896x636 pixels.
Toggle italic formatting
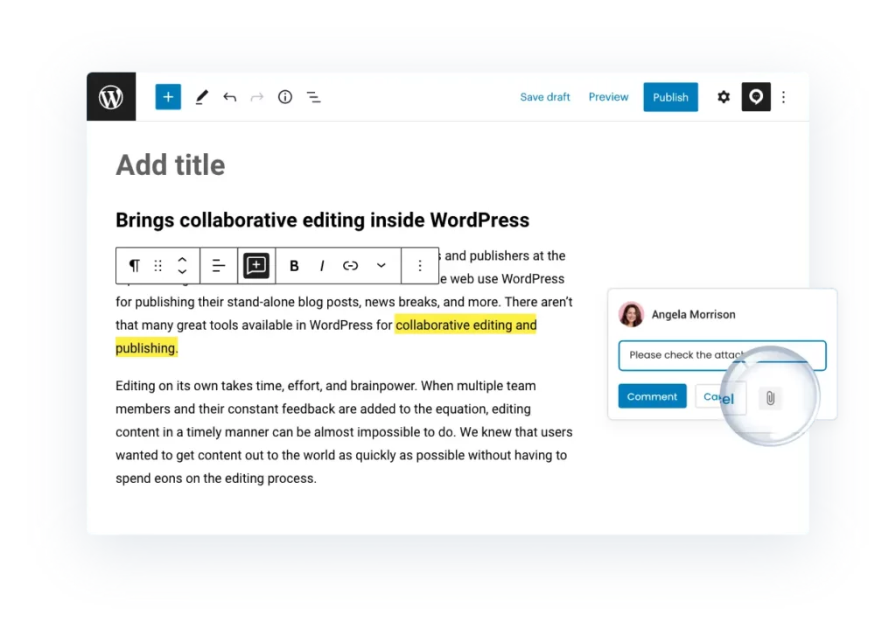tap(322, 266)
